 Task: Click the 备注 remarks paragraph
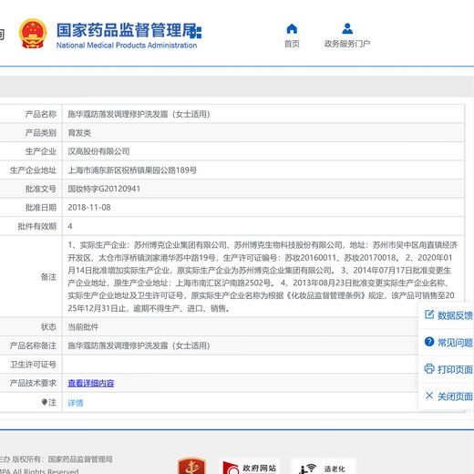pyautogui.click(x=263, y=276)
